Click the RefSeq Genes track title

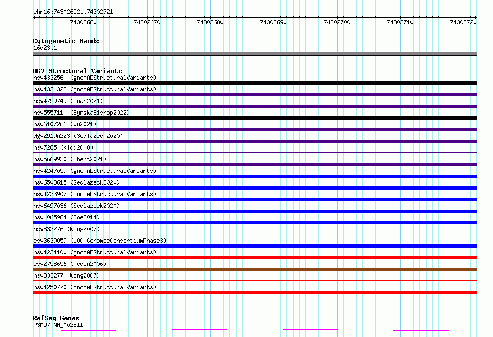(56, 319)
